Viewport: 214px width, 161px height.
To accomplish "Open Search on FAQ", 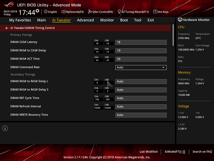I will [202, 152].
